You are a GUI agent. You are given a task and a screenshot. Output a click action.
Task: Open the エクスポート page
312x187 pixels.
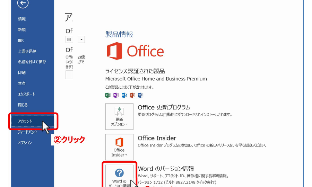(x=26, y=94)
